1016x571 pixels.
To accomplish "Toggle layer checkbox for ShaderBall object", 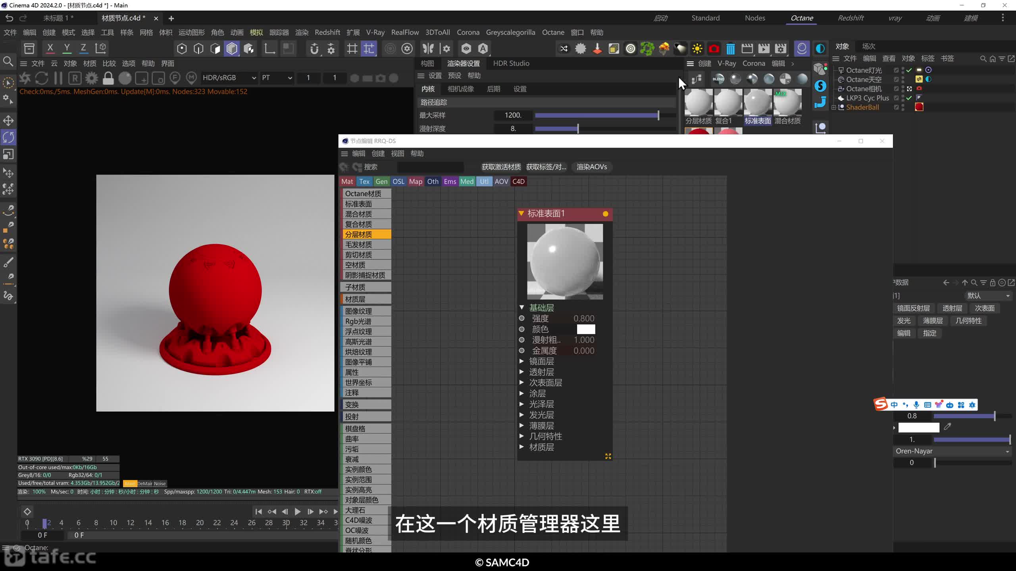I will [896, 107].
